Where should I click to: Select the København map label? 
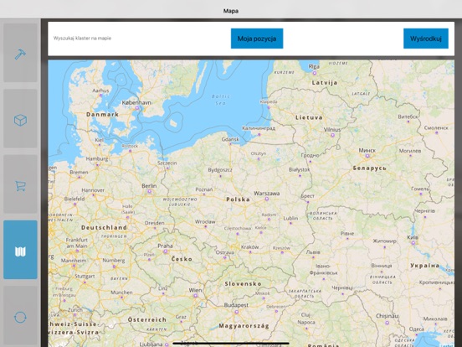tap(136, 103)
